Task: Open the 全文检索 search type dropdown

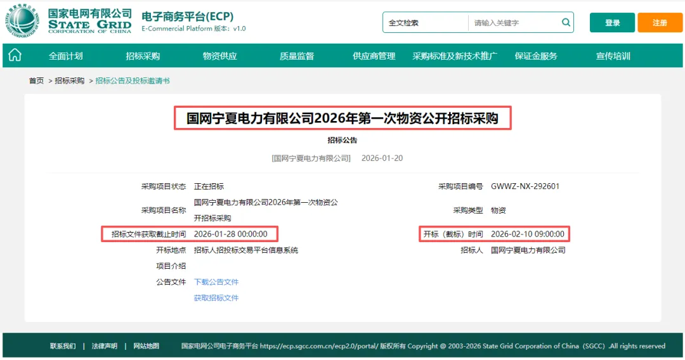Action: click(425, 23)
